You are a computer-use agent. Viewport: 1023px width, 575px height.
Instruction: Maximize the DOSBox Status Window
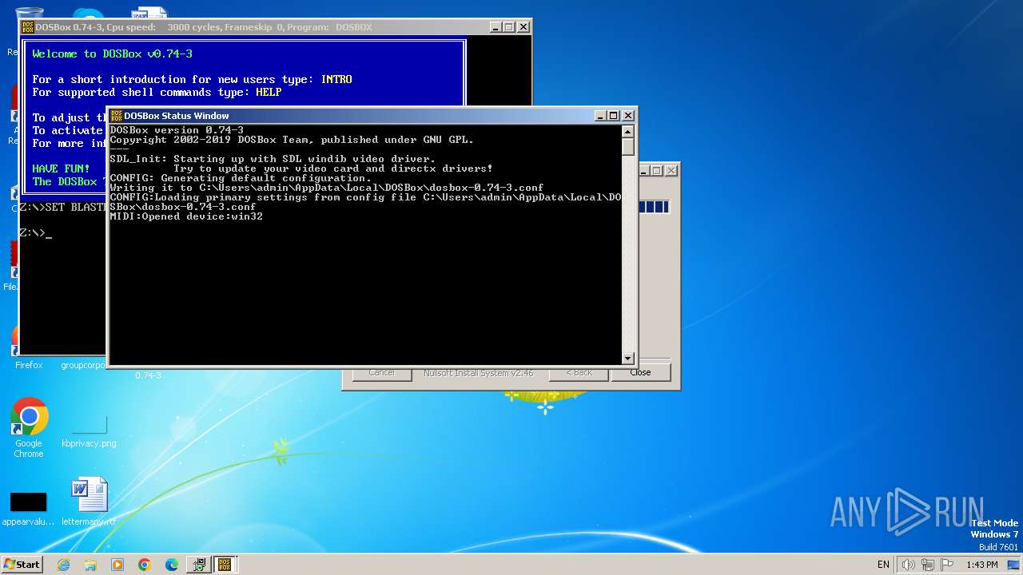[x=613, y=116]
